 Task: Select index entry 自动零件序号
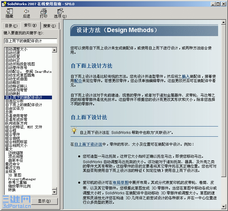(16, 68)
